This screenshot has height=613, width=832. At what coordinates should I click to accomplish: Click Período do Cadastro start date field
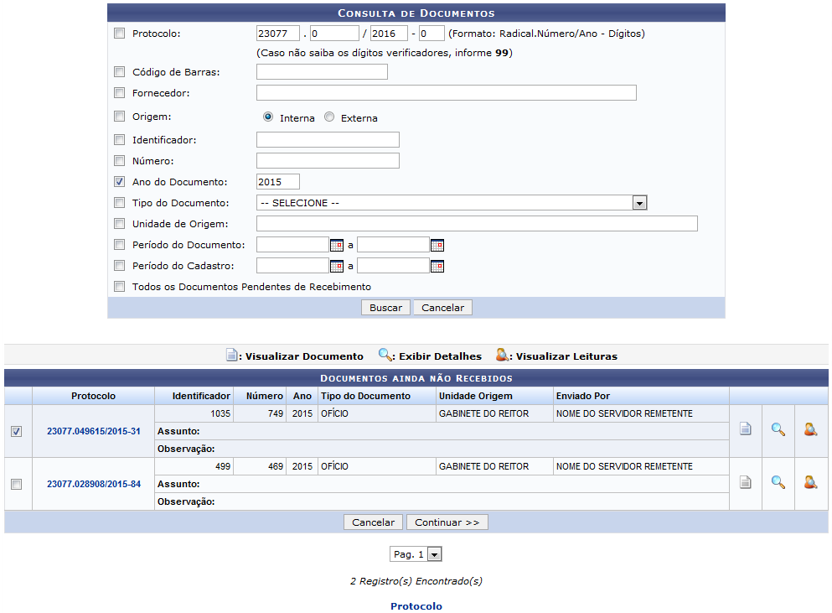pyautogui.click(x=292, y=266)
